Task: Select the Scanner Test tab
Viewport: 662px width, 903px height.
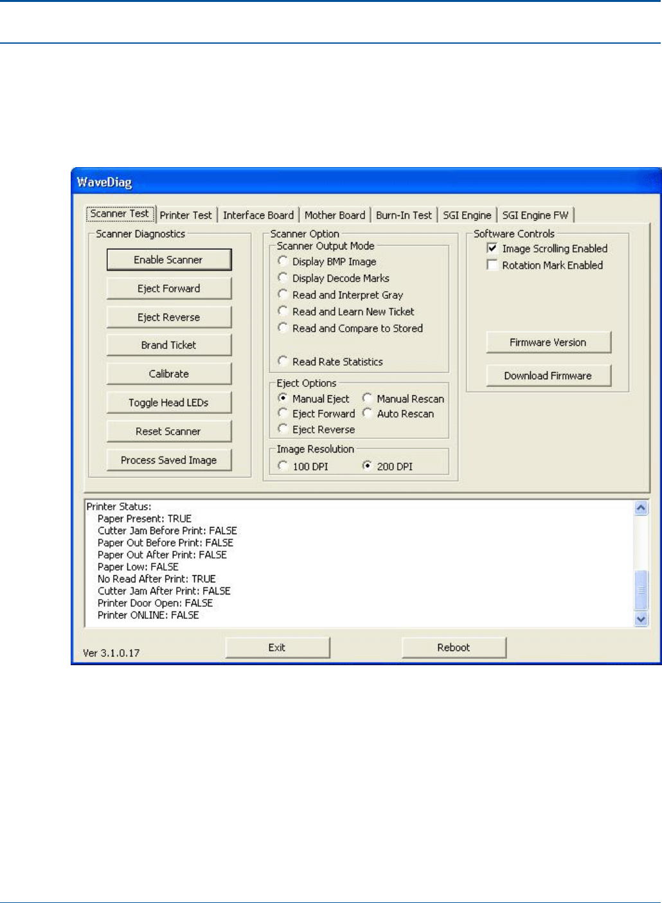Action: pyautogui.click(x=120, y=213)
